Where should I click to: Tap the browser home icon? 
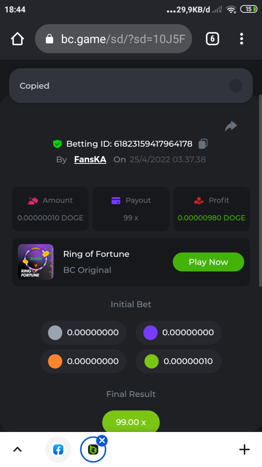tap(17, 39)
